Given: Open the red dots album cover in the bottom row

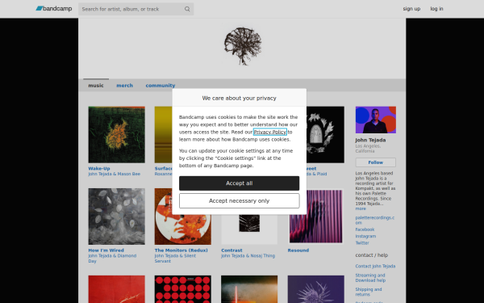Looking at the screenshot, I should 183,289.
